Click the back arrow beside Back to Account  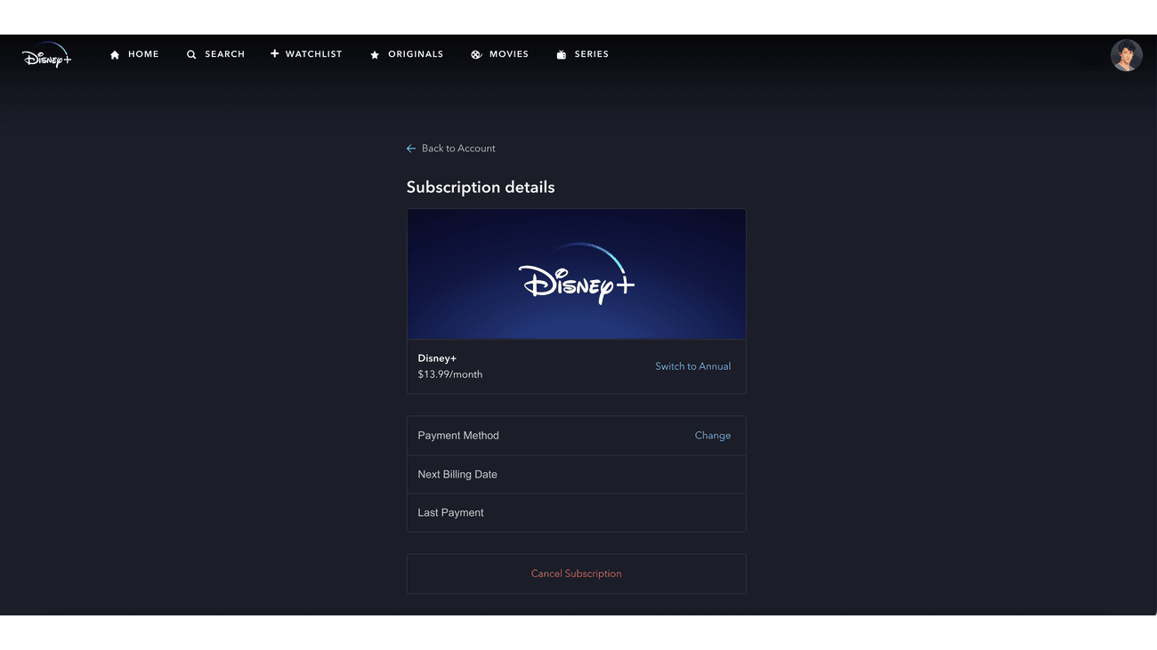pyautogui.click(x=410, y=148)
